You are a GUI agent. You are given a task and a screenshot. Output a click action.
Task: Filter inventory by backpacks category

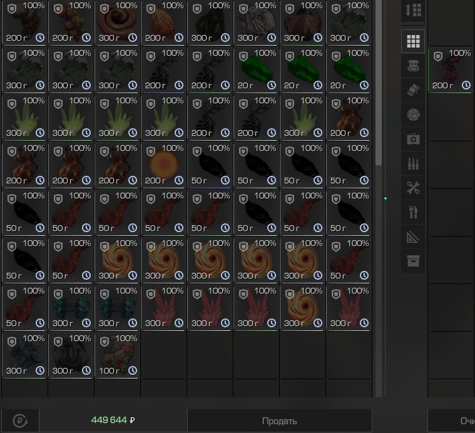[x=413, y=66]
